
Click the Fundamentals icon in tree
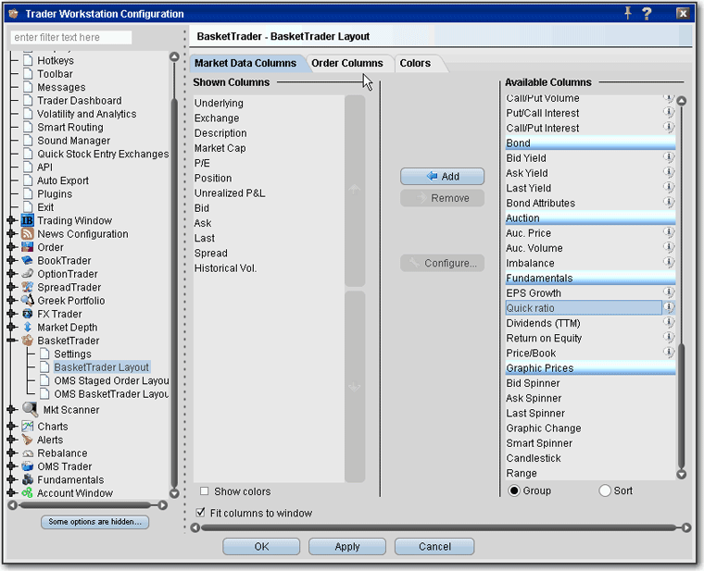tap(28, 480)
